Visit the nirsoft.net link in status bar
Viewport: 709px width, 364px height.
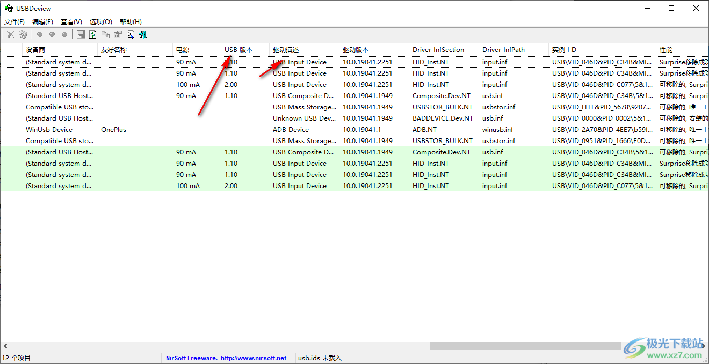[254, 358]
